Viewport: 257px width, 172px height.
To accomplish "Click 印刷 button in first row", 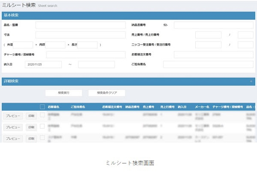I will 31,116.
